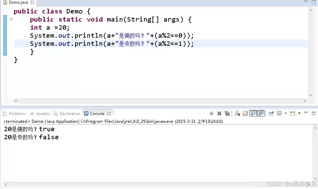Click the Terminate button in Console toolbar
This screenshot has width=318, height=189.
tap(211, 114)
